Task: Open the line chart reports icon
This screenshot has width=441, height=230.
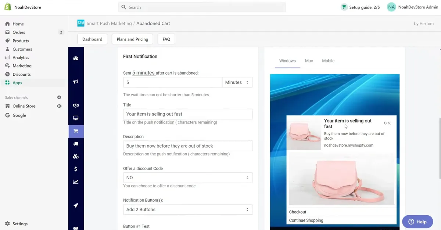Action: [x=76, y=182]
